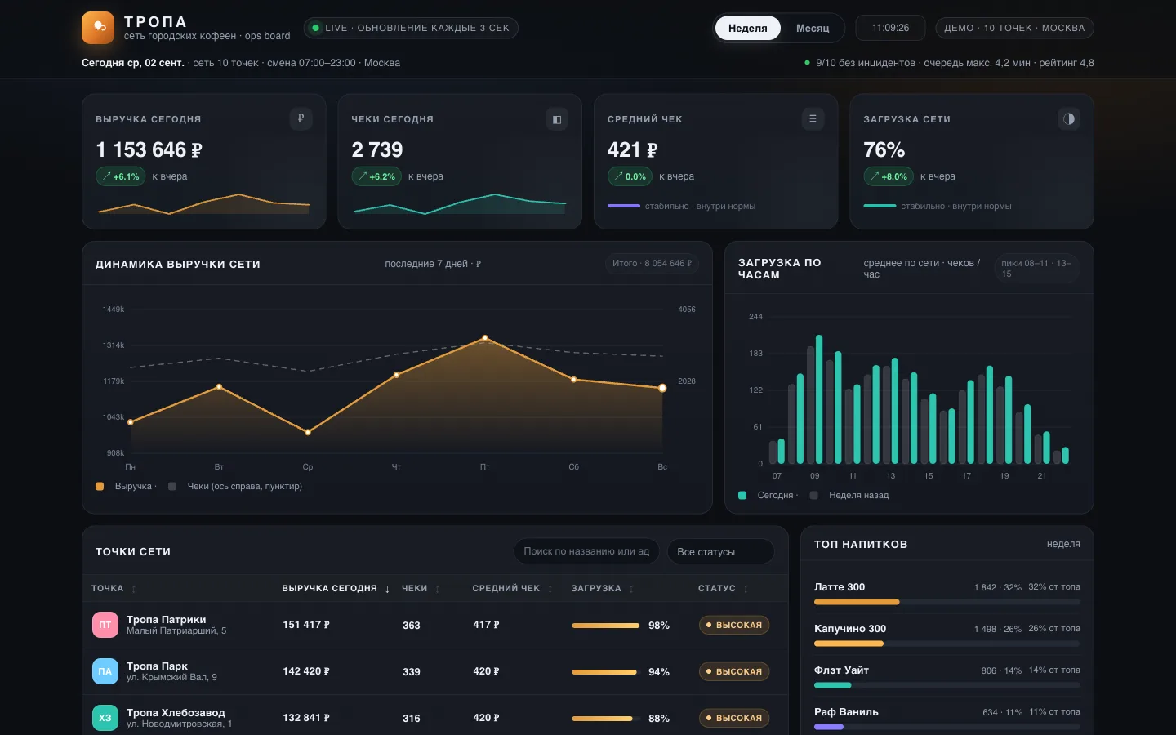
Task: Click the Флэт Уайт share bar
Action: pyautogui.click(x=947, y=685)
